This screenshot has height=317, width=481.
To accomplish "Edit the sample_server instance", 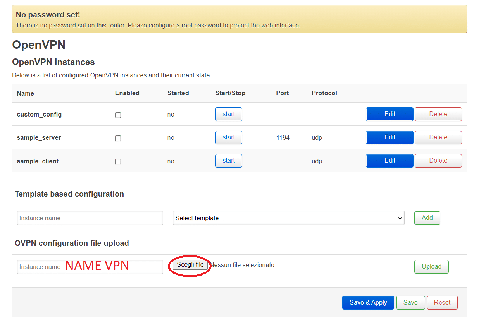I will [x=390, y=137].
